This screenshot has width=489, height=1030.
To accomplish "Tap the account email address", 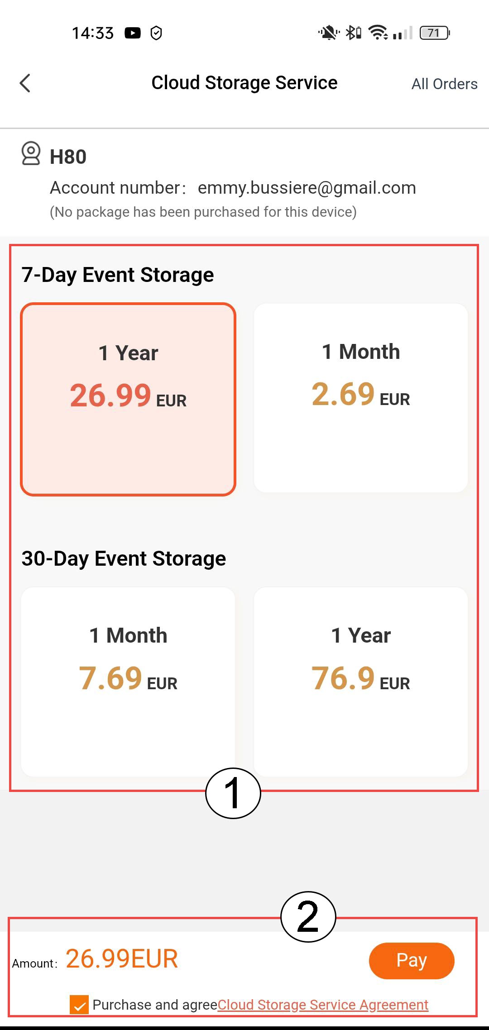I will pos(307,188).
